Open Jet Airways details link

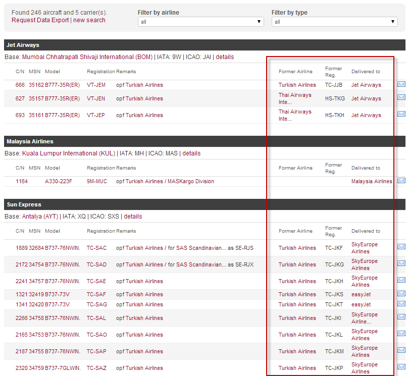pyautogui.click(x=225, y=57)
